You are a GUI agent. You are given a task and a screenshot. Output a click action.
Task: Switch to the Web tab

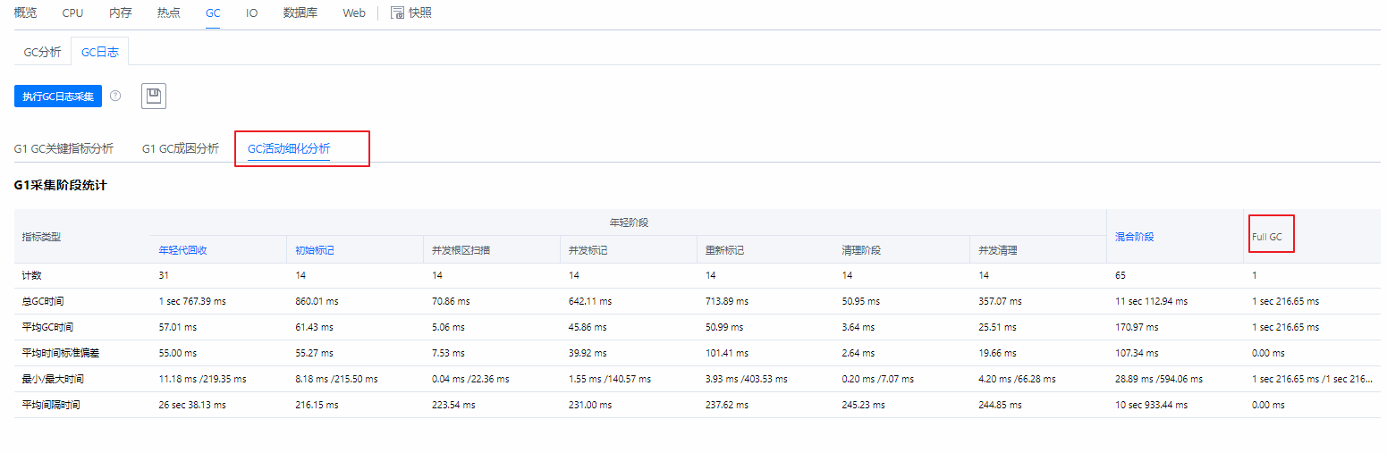point(354,13)
